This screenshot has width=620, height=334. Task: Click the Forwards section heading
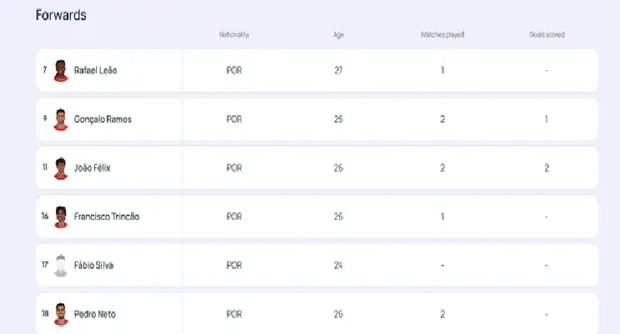tap(61, 15)
